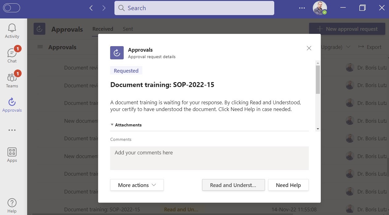Open the More actions dropdown
This screenshot has height=215, width=389.
click(137, 185)
